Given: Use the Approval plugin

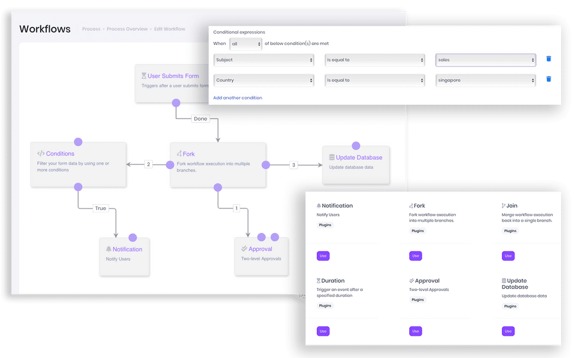Looking at the screenshot, I should [x=416, y=331].
